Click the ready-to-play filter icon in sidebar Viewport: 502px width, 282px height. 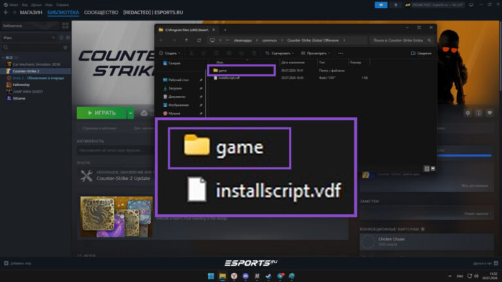click(67, 38)
